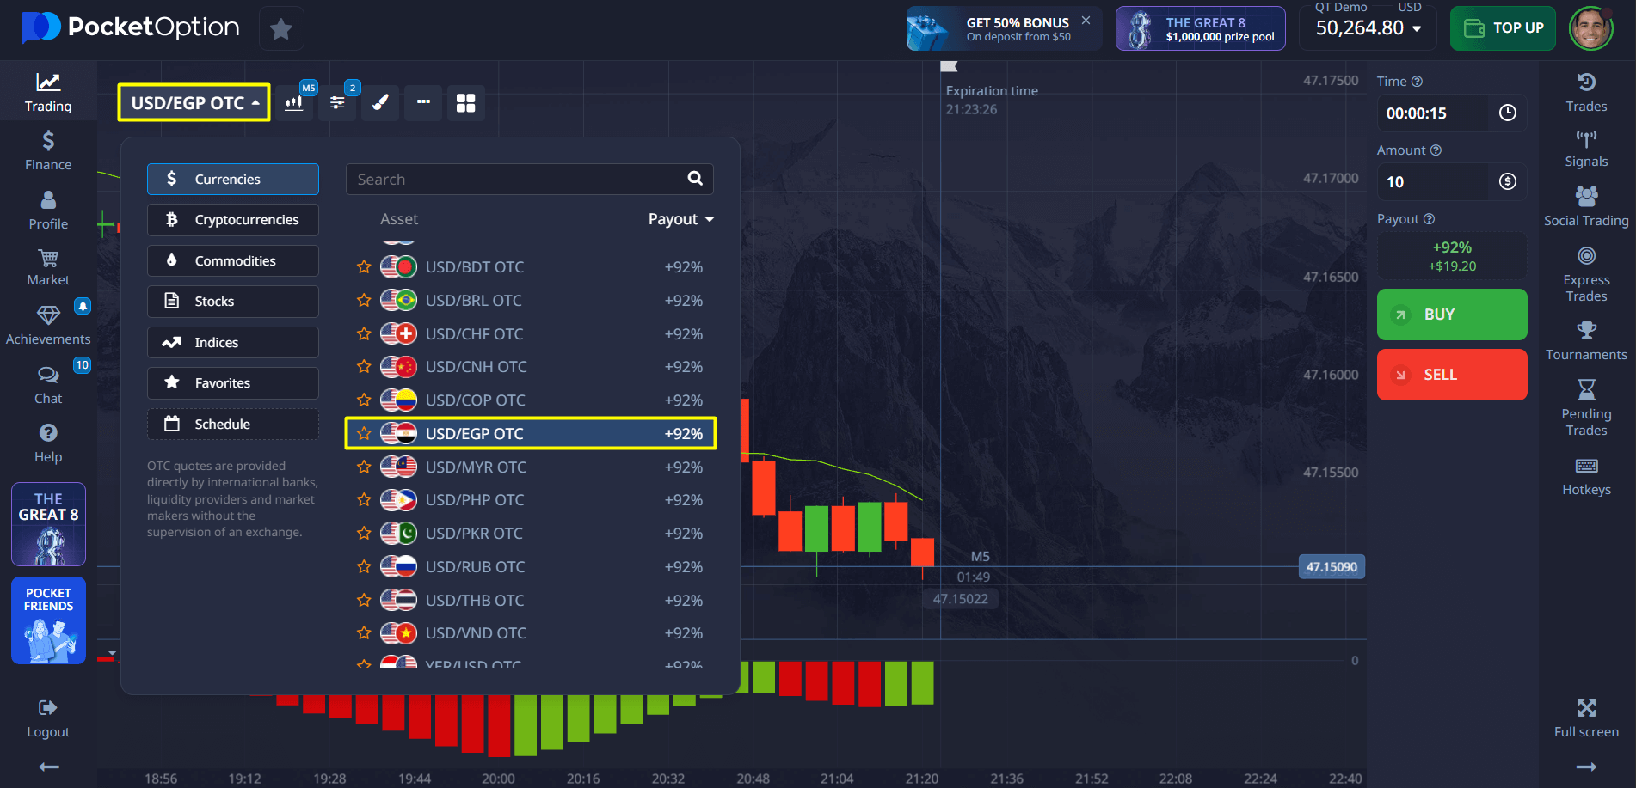1636x788 pixels.
Task: Toggle favorite star for USD/RUB OTC
Action: click(x=364, y=567)
